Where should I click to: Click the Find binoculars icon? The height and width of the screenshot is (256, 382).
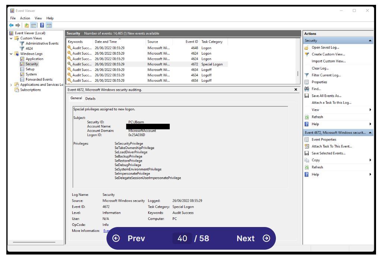(307, 89)
